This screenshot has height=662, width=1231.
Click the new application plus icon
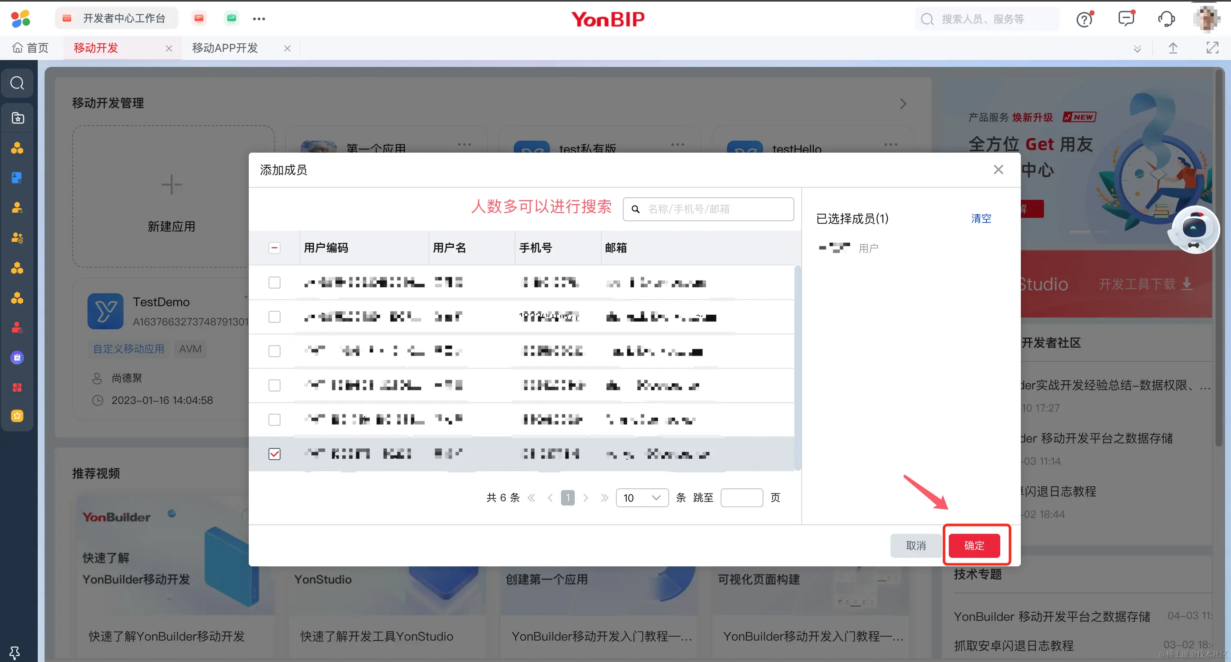pyautogui.click(x=171, y=184)
